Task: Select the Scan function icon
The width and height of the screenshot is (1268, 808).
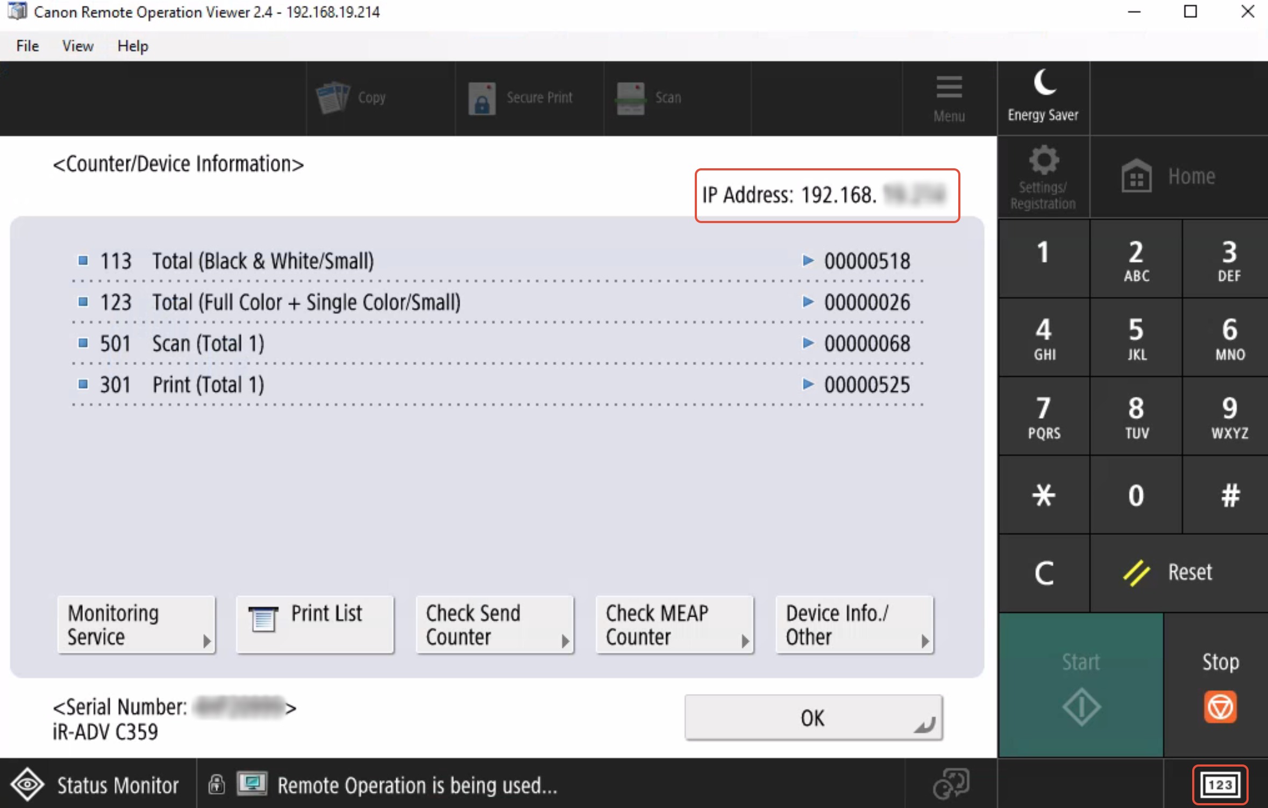Action: click(x=630, y=98)
